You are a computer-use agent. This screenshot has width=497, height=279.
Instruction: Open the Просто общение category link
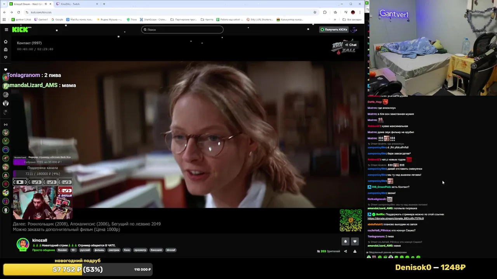click(43, 250)
